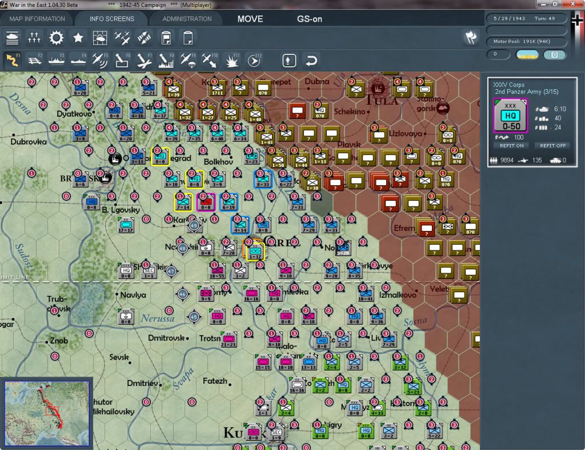This screenshot has width=585, height=450.
Task: Click the GS-on ground support toggle text
Action: (309, 19)
